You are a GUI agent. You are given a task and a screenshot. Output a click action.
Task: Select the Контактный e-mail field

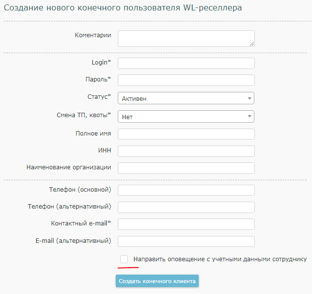[x=186, y=224]
